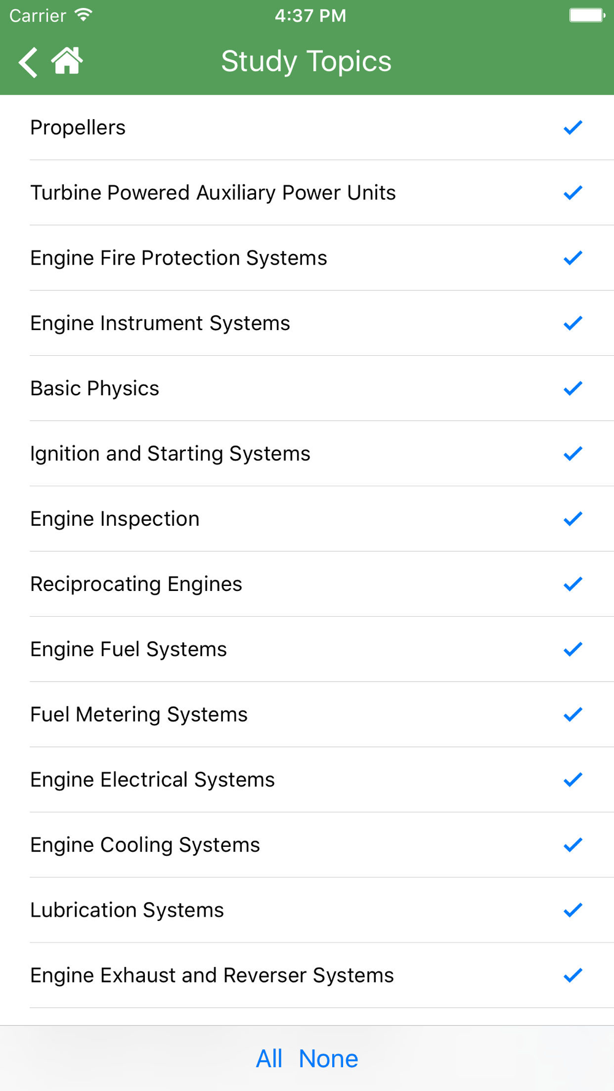Tap the Lubrication Systems topic
This screenshot has height=1091, width=614.
(x=307, y=910)
